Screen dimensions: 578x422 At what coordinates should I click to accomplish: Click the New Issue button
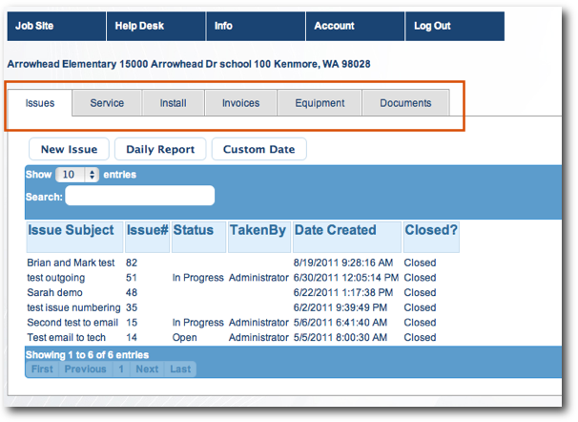[69, 149]
